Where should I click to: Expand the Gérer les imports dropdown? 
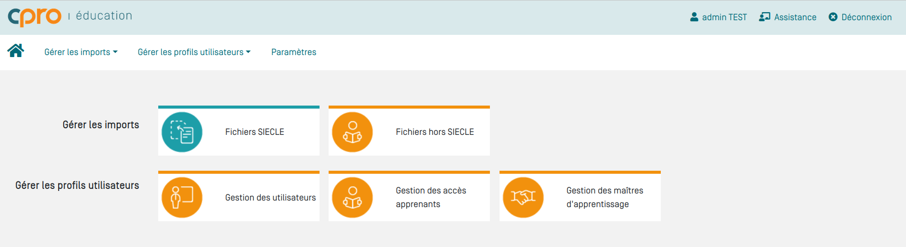pos(81,52)
